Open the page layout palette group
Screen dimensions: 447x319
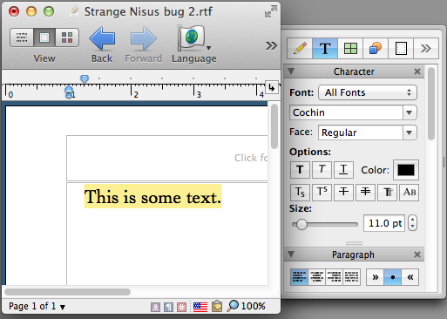[401, 48]
